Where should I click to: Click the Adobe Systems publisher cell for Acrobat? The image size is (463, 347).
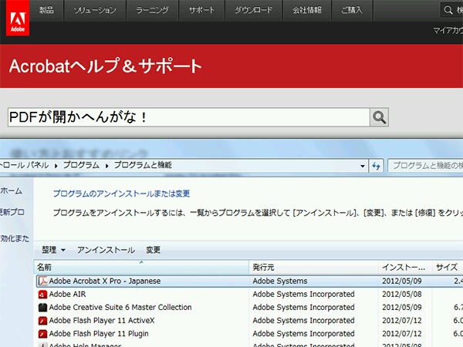point(280,281)
